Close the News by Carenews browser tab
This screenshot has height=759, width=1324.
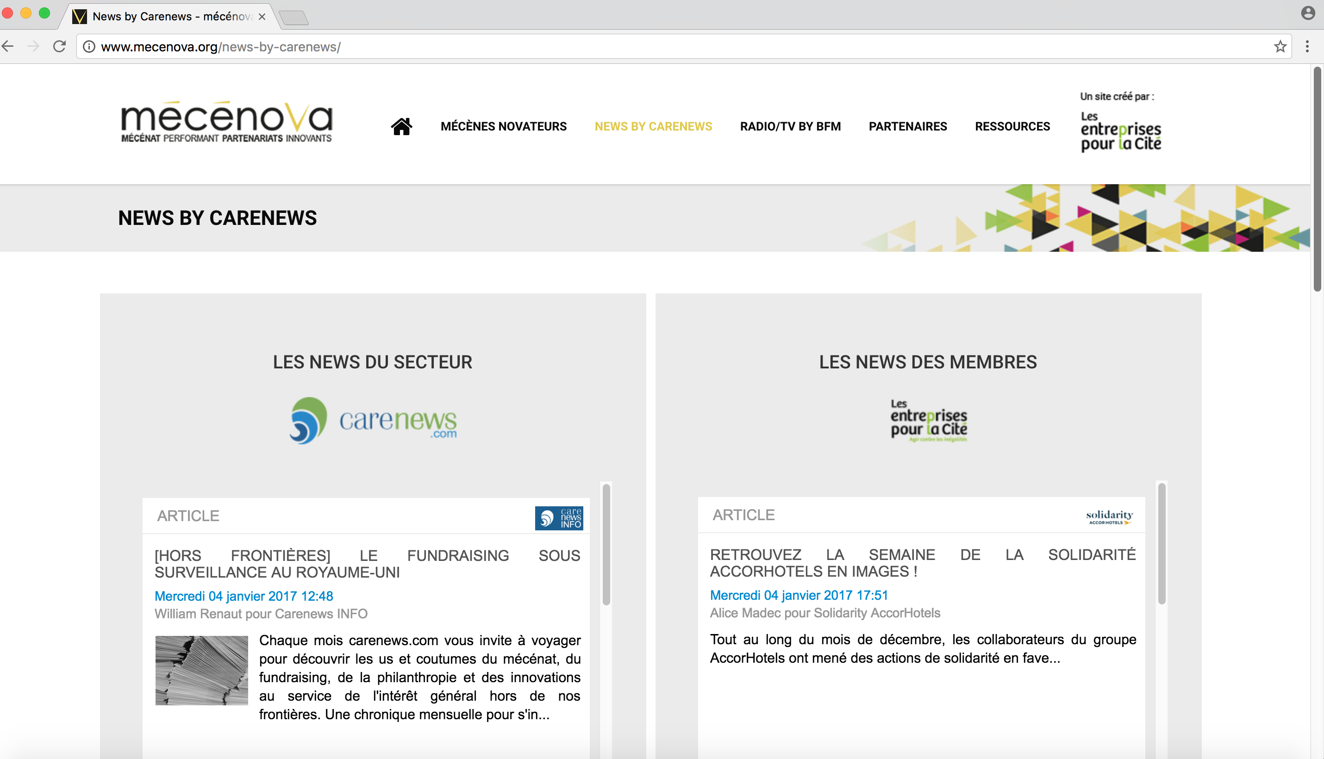(262, 17)
